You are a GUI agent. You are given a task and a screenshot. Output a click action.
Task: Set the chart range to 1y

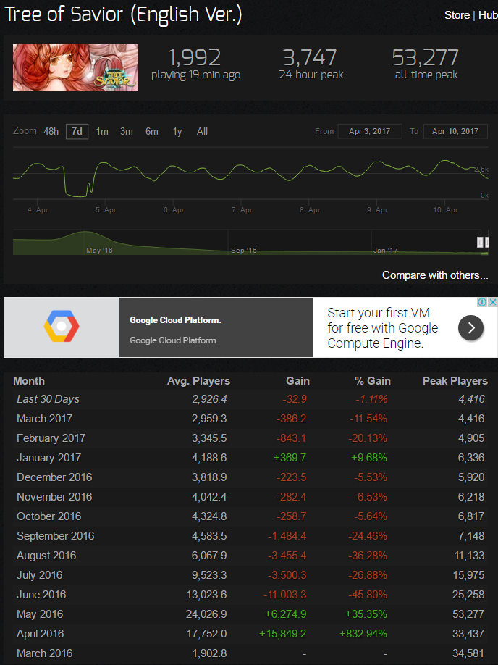(177, 131)
